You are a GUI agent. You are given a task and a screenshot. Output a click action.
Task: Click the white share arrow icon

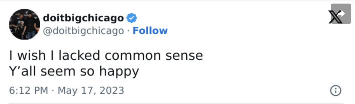(341, 13)
